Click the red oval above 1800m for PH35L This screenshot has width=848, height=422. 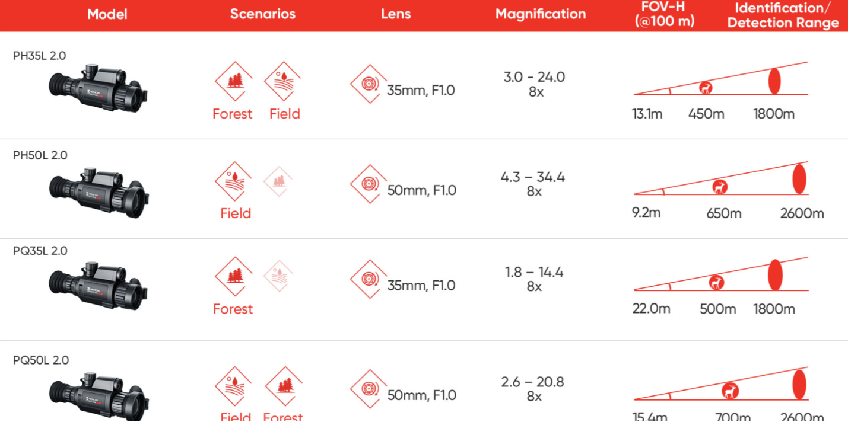(x=774, y=81)
